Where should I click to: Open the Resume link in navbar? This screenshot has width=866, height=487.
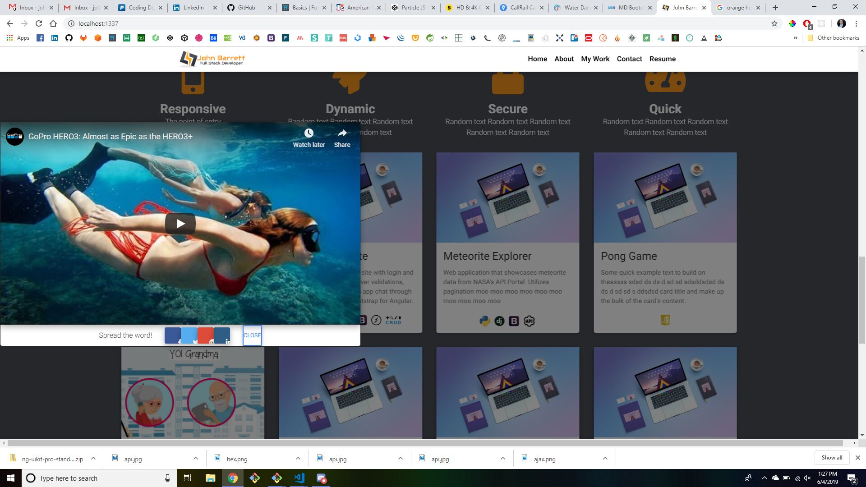click(663, 59)
